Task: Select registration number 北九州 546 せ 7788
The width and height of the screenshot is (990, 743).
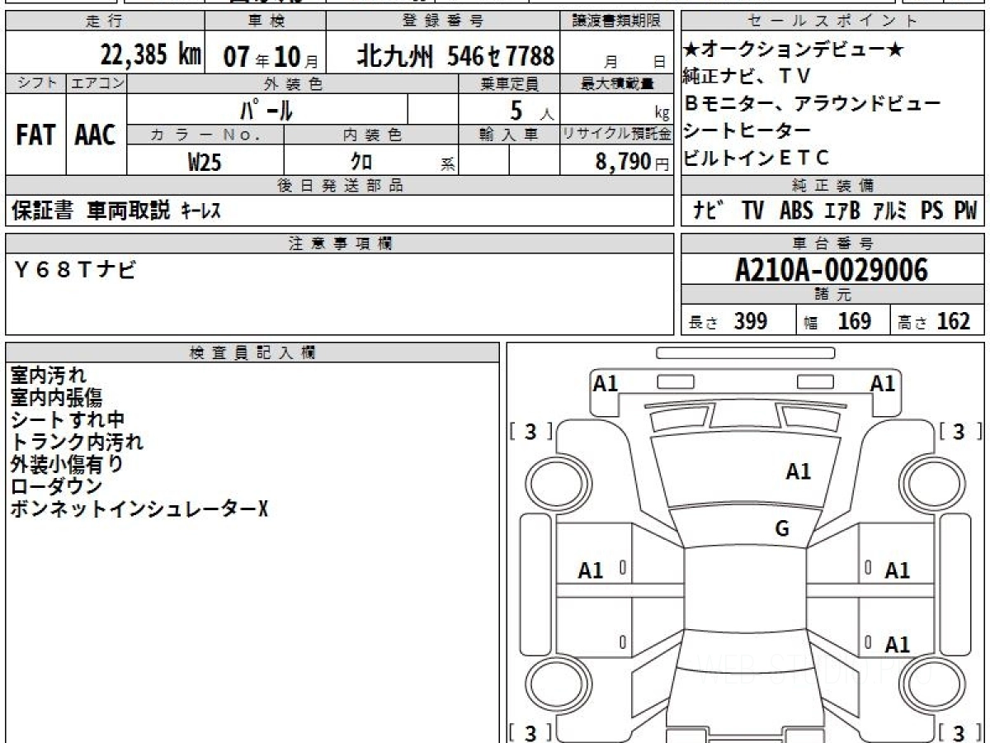Action: 455,55
